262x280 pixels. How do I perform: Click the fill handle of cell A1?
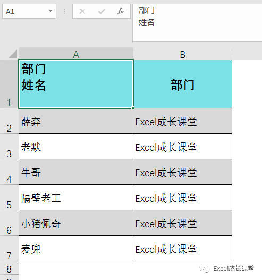pyautogui.click(x=133, y=108)
